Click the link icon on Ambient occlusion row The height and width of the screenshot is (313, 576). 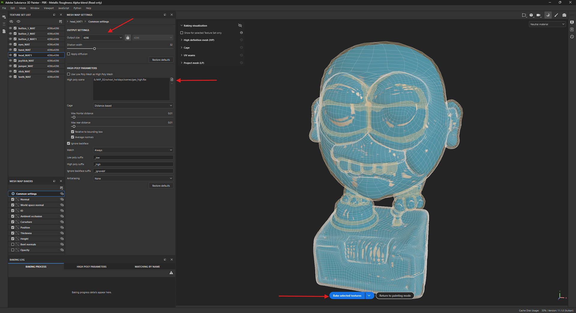pos(62,216)
